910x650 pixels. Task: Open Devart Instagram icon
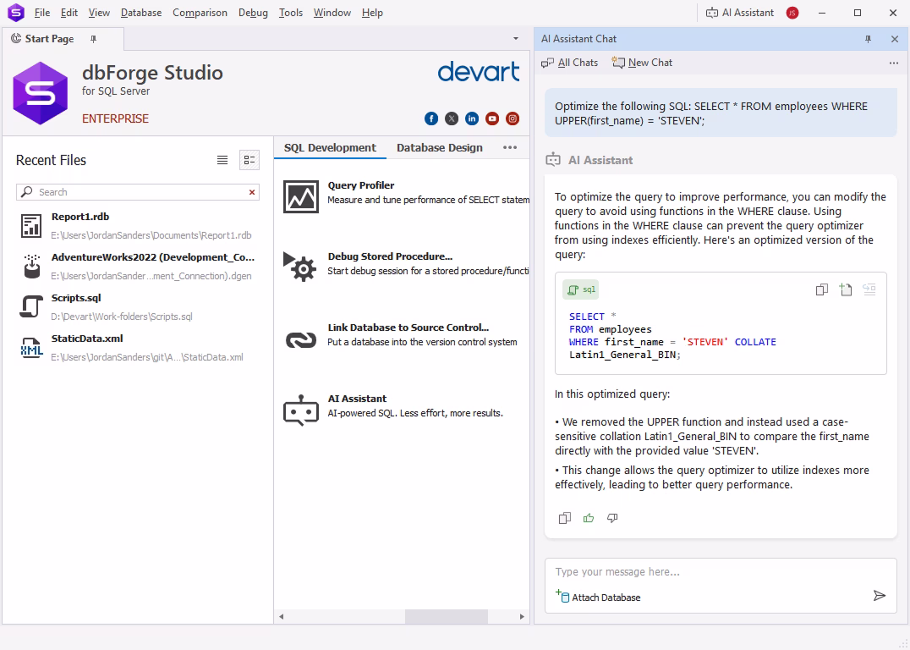(513, 118)
